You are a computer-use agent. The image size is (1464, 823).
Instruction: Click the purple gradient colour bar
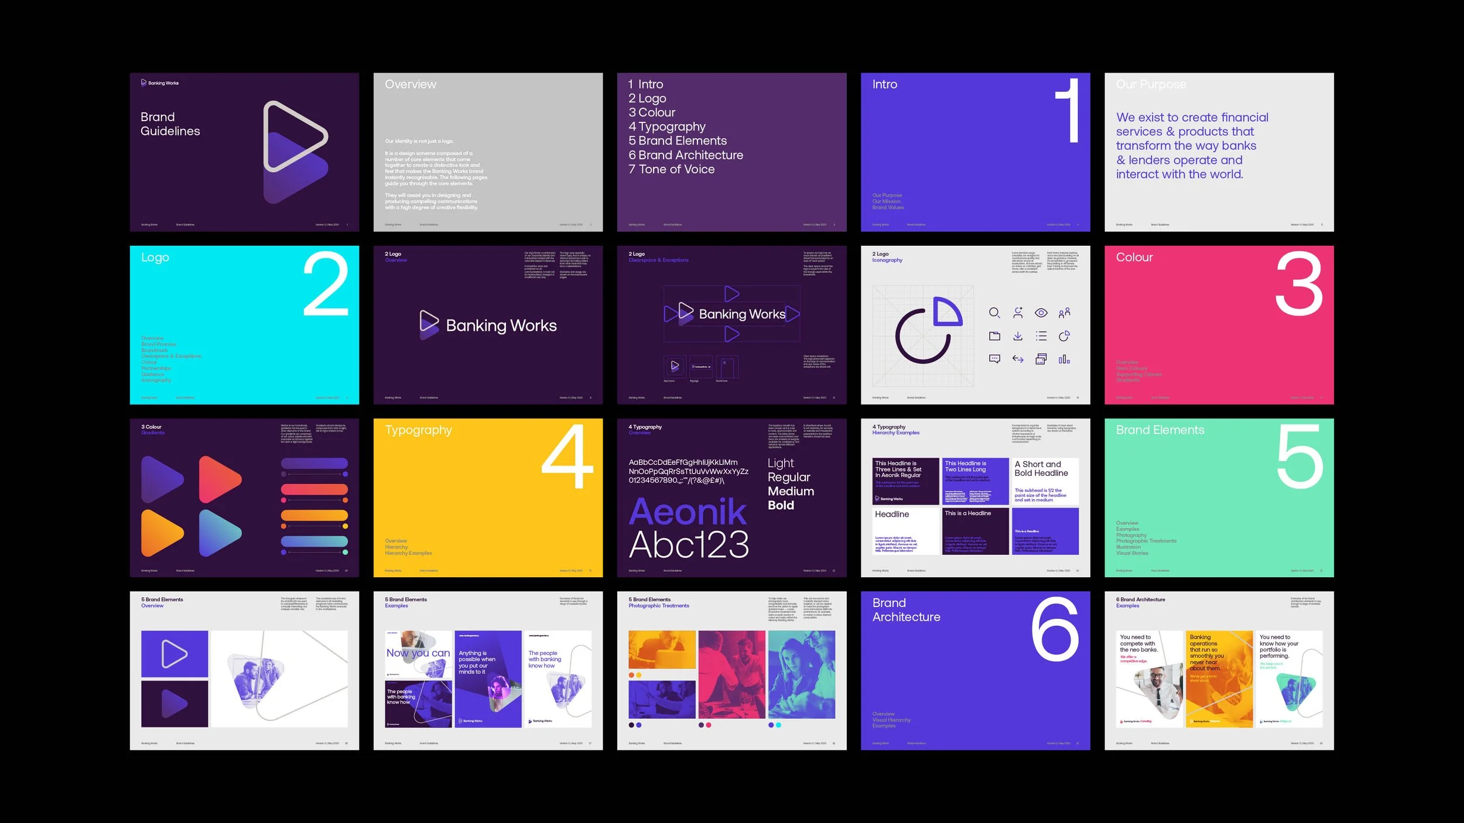314,463
